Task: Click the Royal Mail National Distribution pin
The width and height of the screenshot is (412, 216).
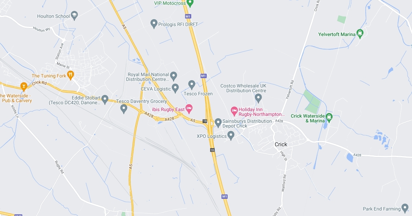Action: 174,76
